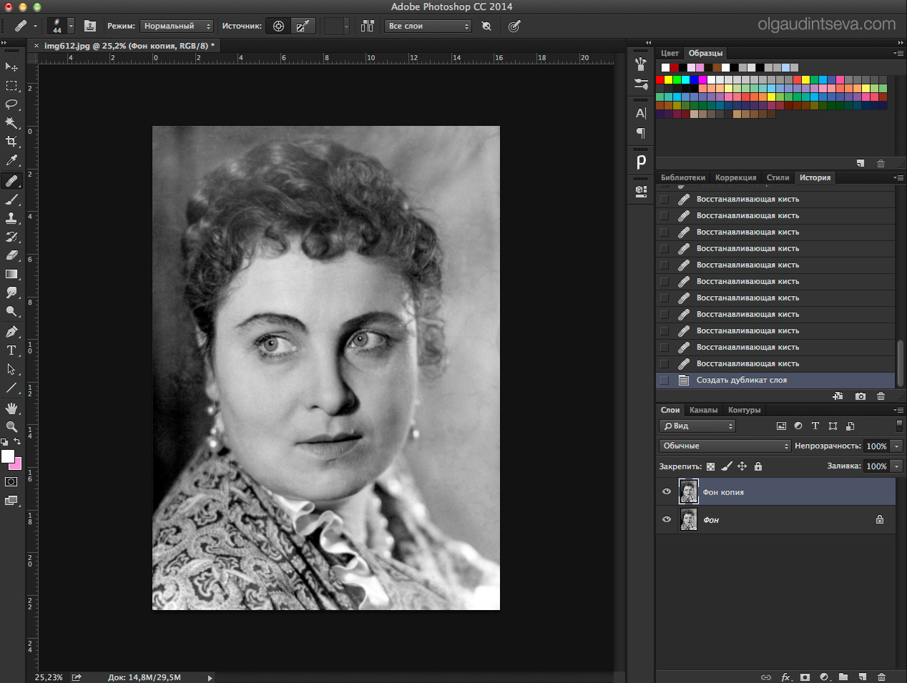Expand the Непрозрачность slider arrow
The height and width of the screenshot is (683, 907).
(x=896, y=446)
